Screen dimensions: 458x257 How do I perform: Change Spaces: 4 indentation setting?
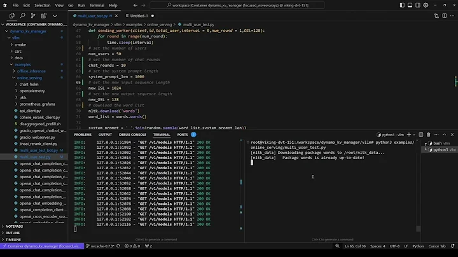[x=378, y=246]
